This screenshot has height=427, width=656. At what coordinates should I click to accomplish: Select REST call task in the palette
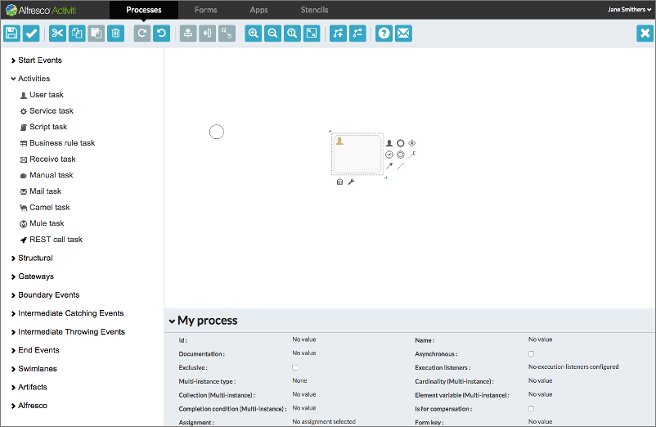click(52, 240)
